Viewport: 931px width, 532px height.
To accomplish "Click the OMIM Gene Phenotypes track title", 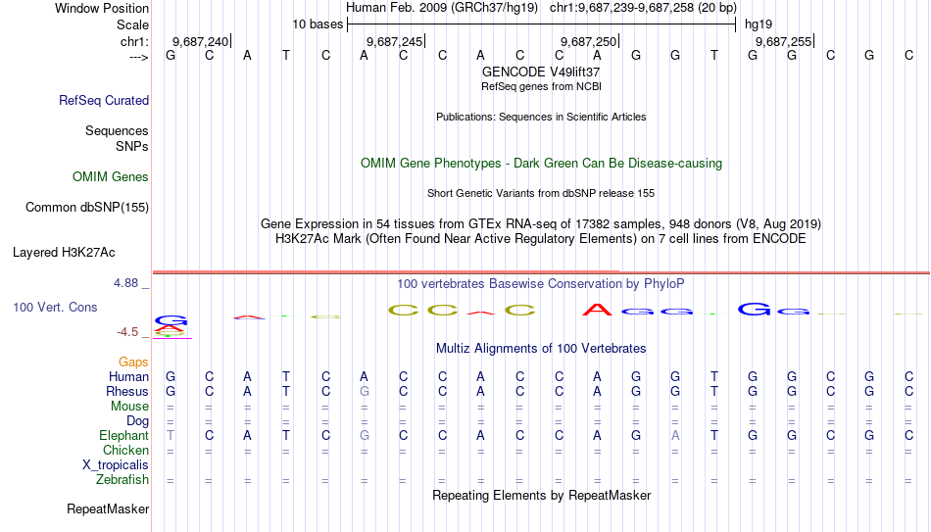I will [542, 164].
